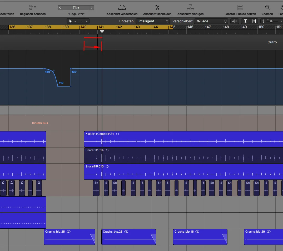
Task: Click the Zoomen magnifier icon
Action: pyautogui.click(x=267, y=7)
